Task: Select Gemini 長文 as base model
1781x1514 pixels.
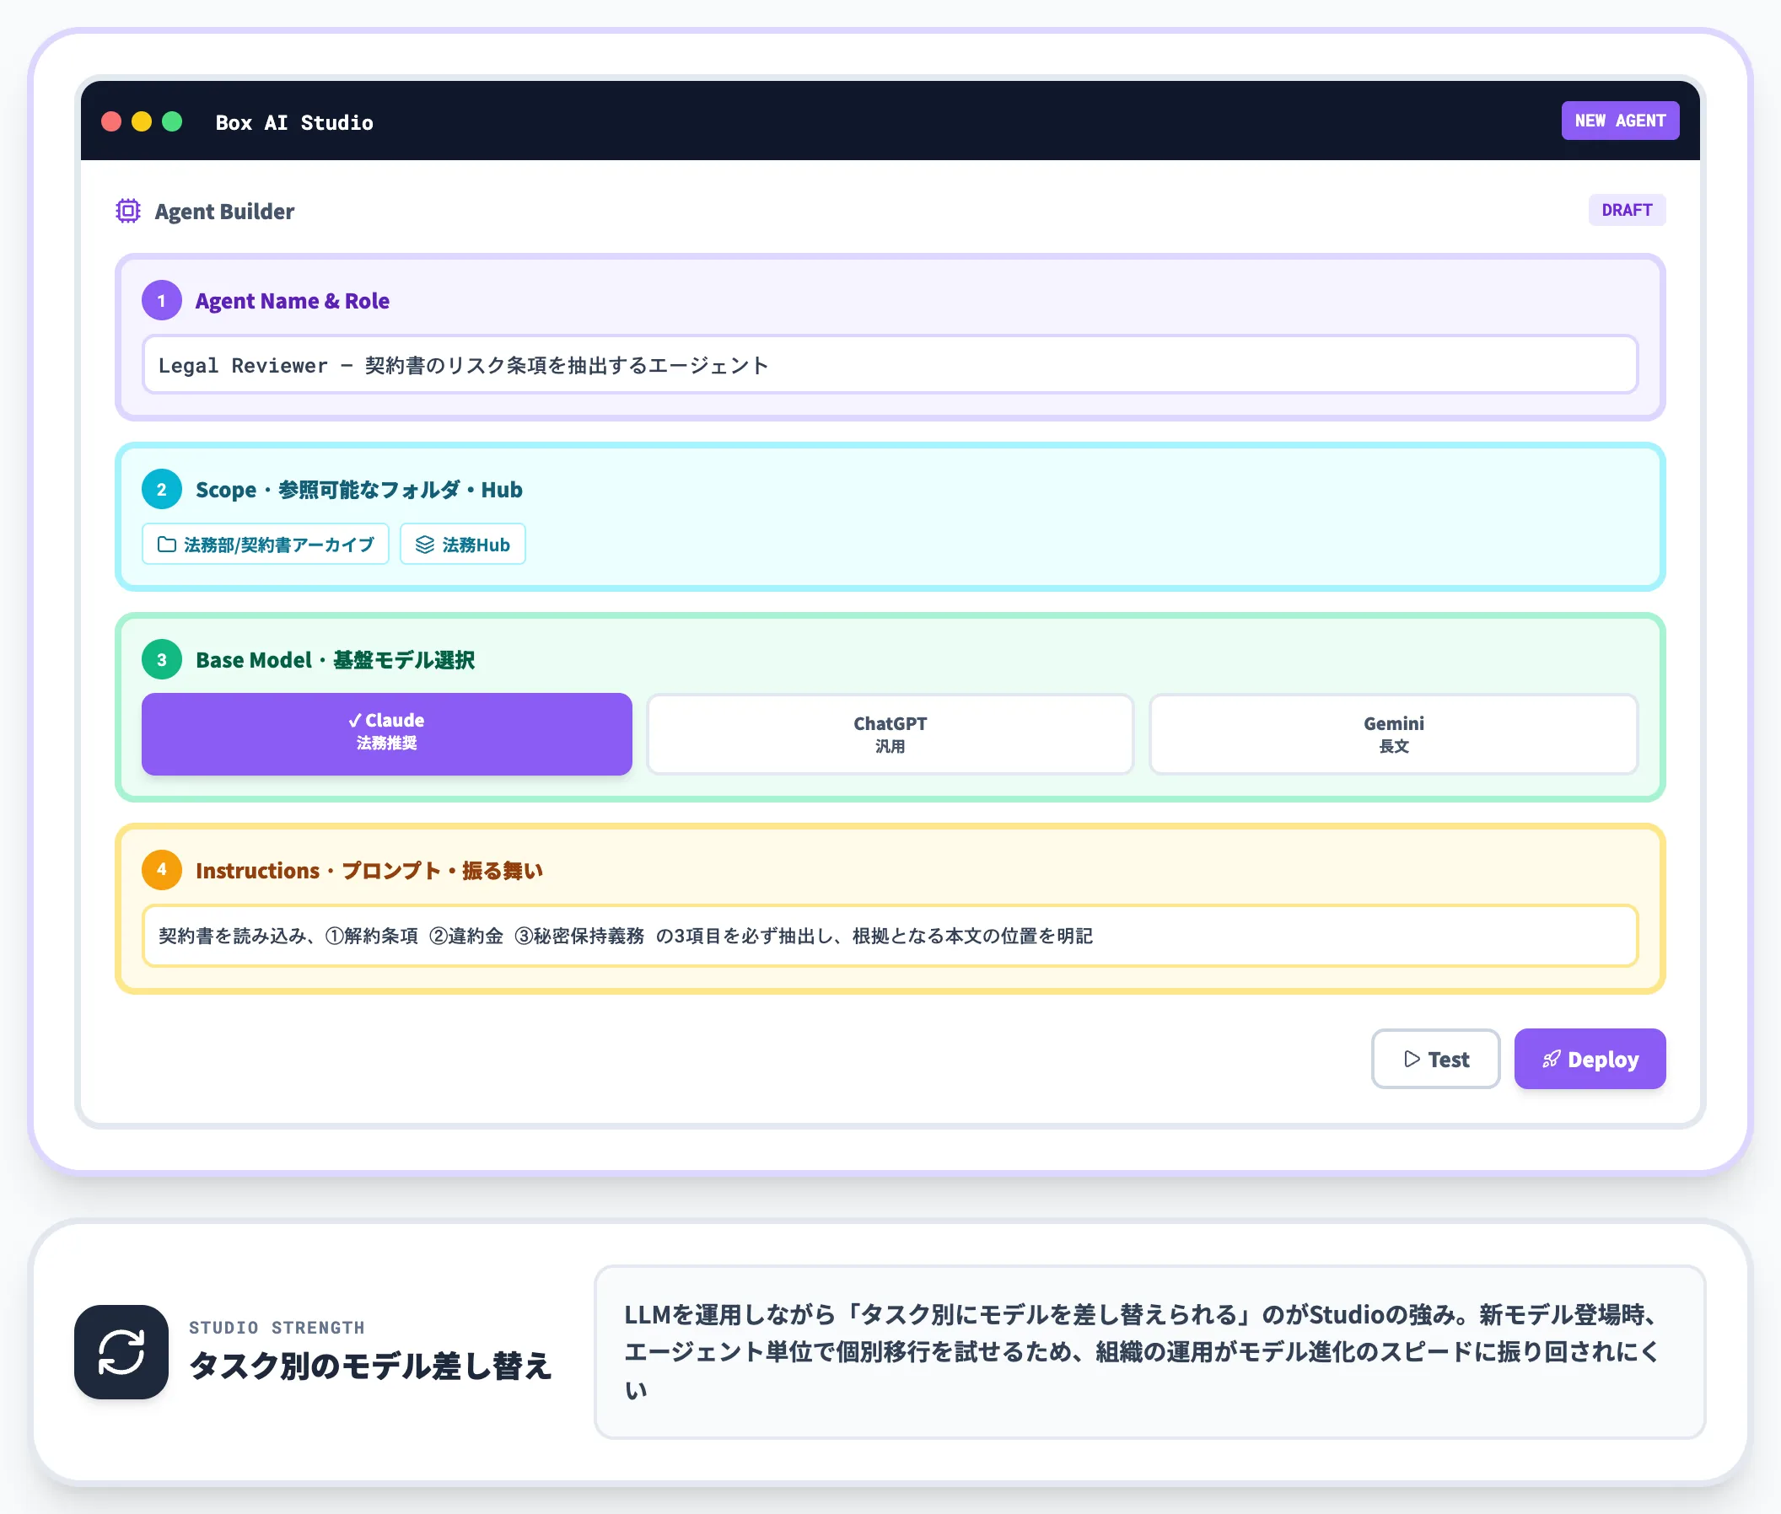Action: (x=1394, y=734)
